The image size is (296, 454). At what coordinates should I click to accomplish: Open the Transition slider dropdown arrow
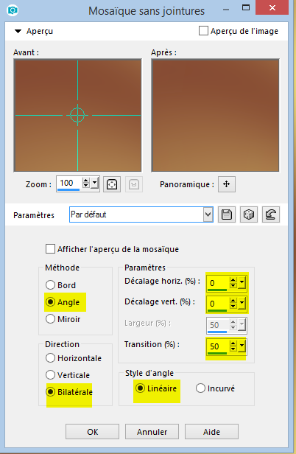coord(242,346)
